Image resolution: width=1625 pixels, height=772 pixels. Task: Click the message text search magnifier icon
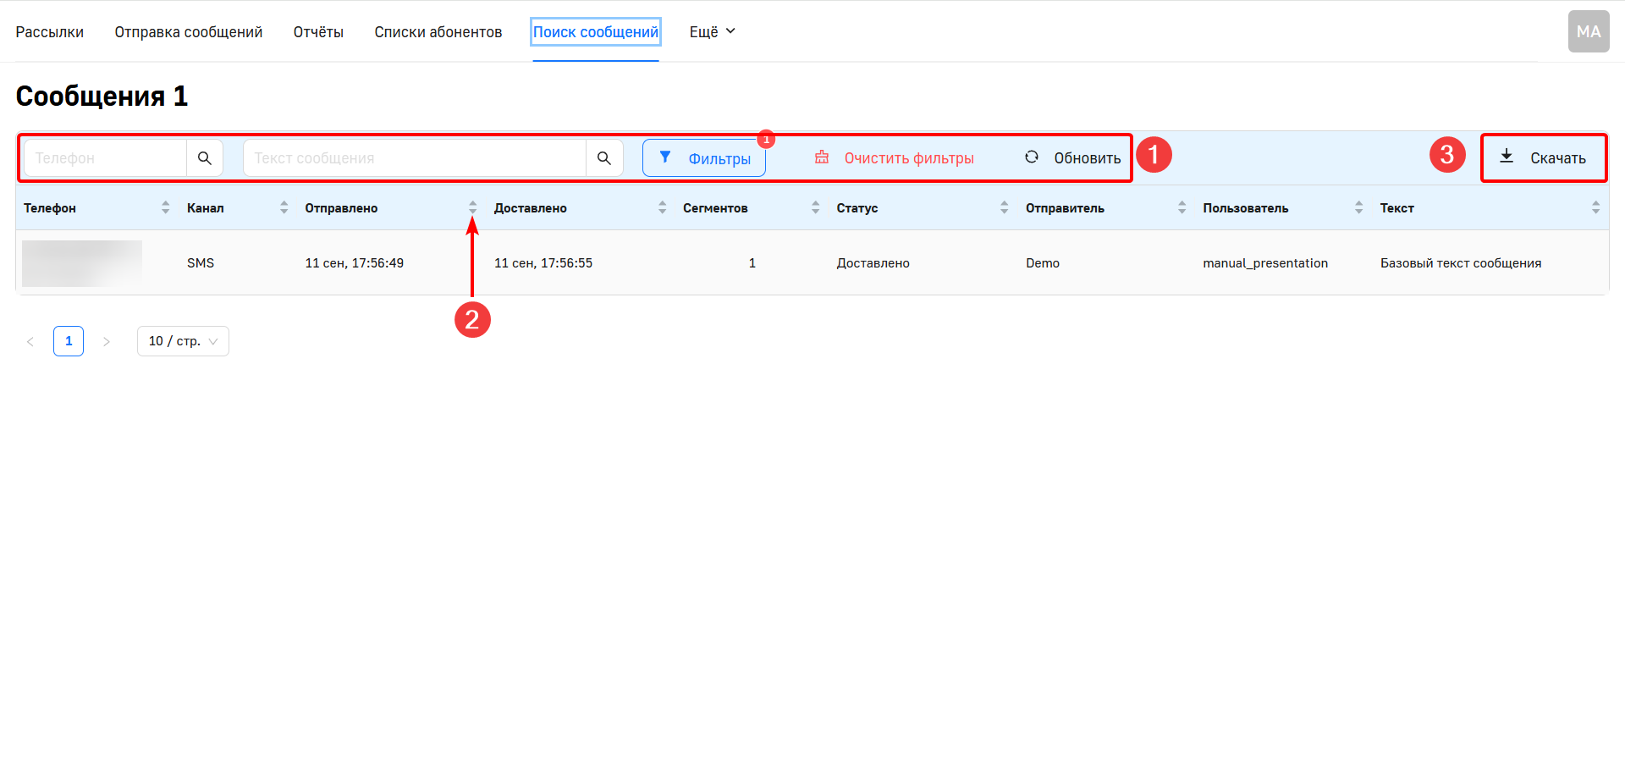pos(604,158)
